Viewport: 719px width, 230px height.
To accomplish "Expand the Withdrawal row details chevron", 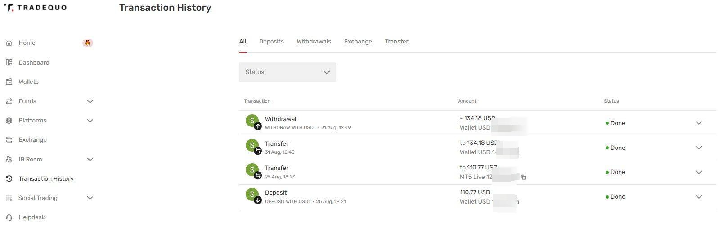I will tap(699, 123).
